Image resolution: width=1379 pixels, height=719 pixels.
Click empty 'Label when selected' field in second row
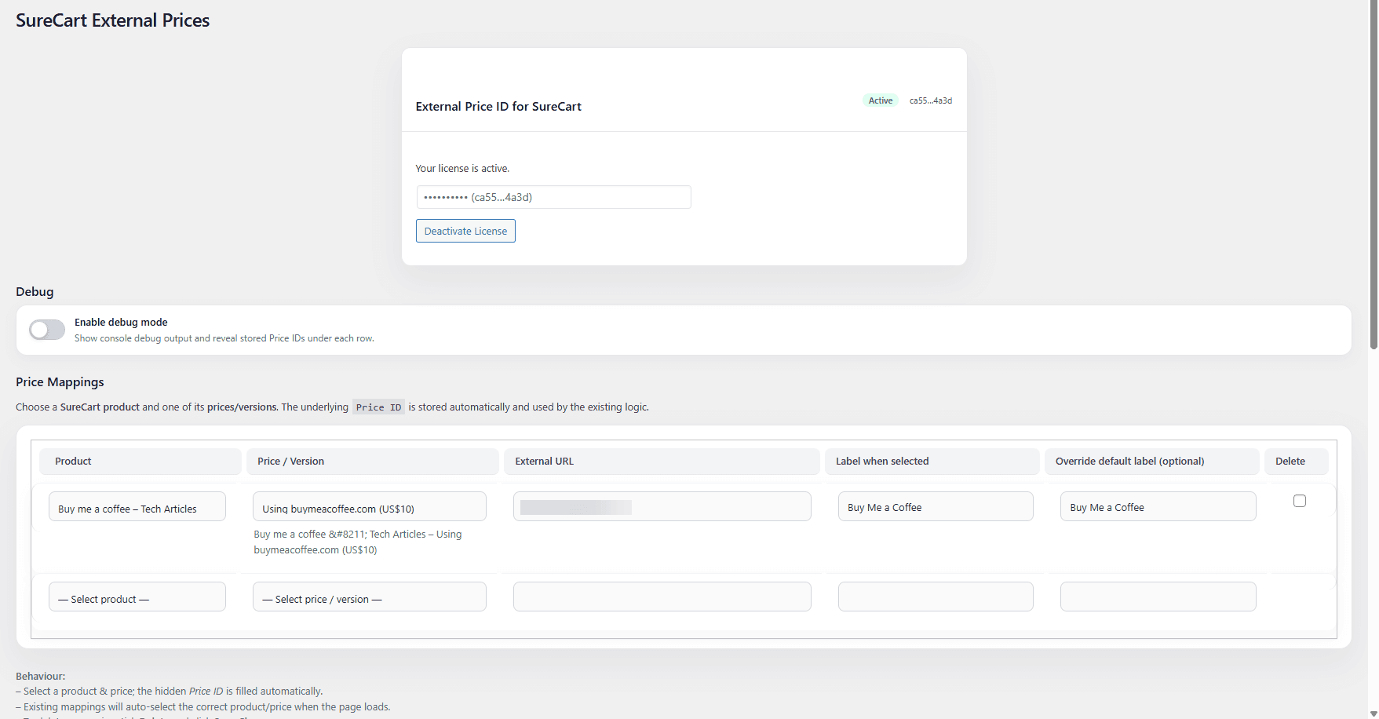tap(935, 597)
